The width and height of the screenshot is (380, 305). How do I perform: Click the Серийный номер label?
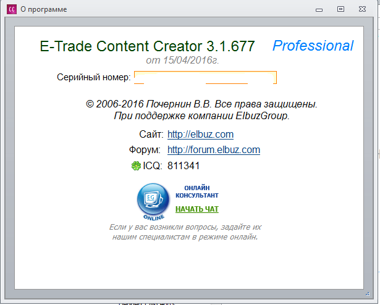coord(94,77)
